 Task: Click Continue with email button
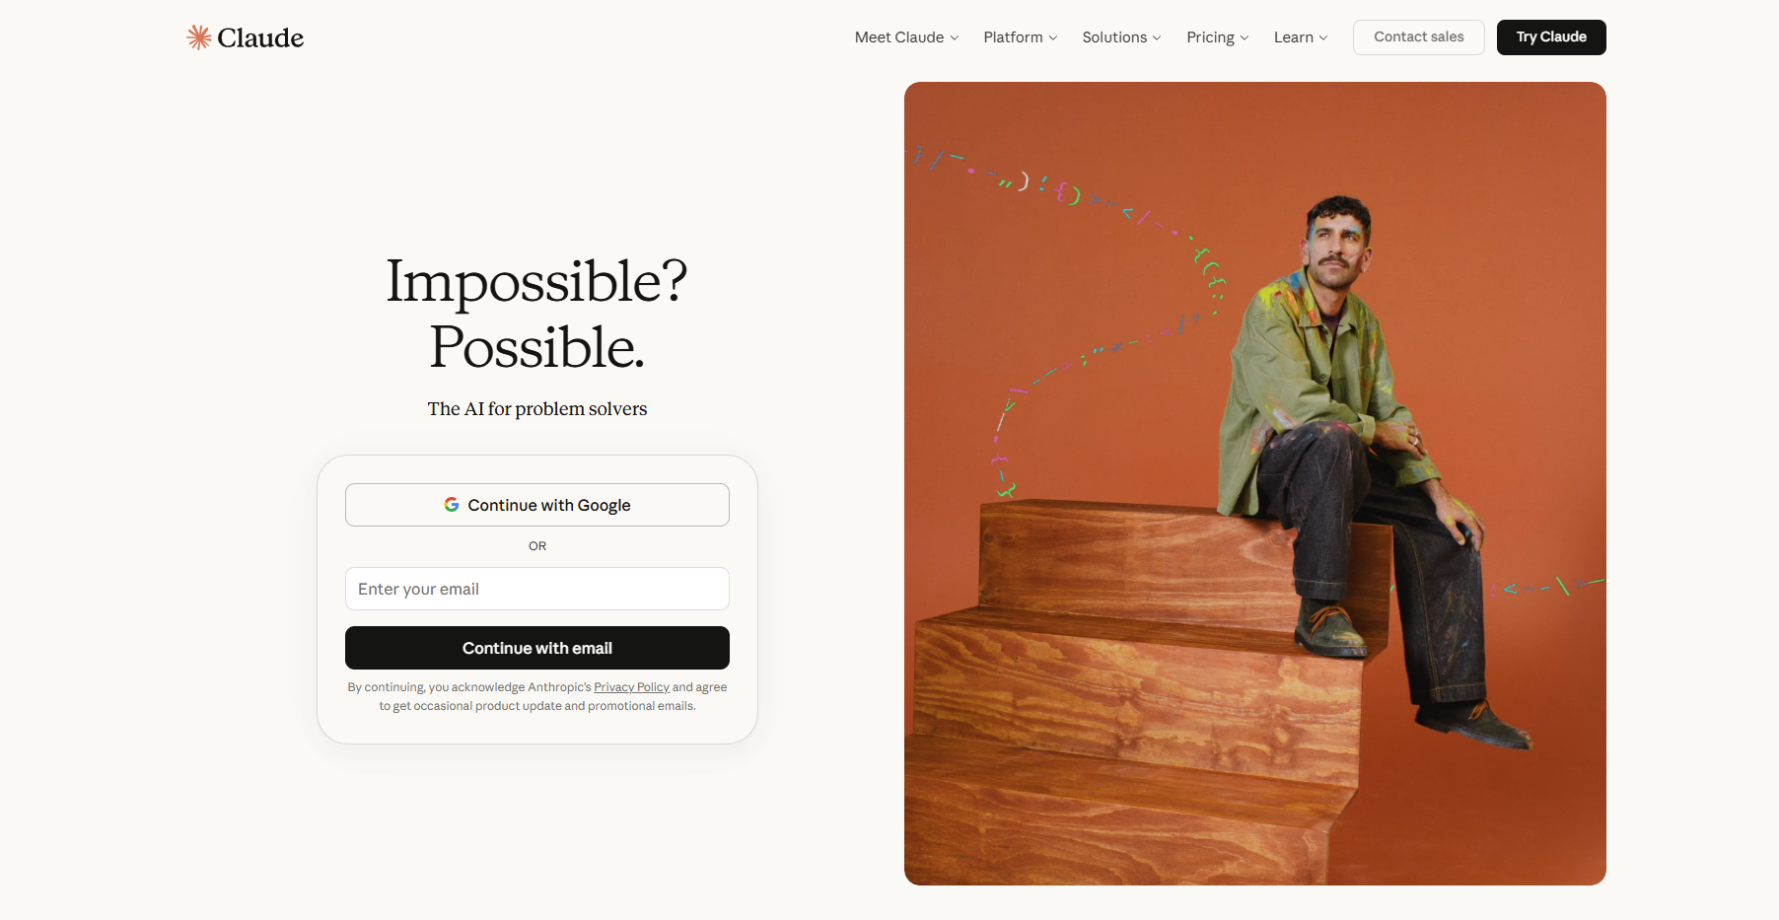[537, 648]
